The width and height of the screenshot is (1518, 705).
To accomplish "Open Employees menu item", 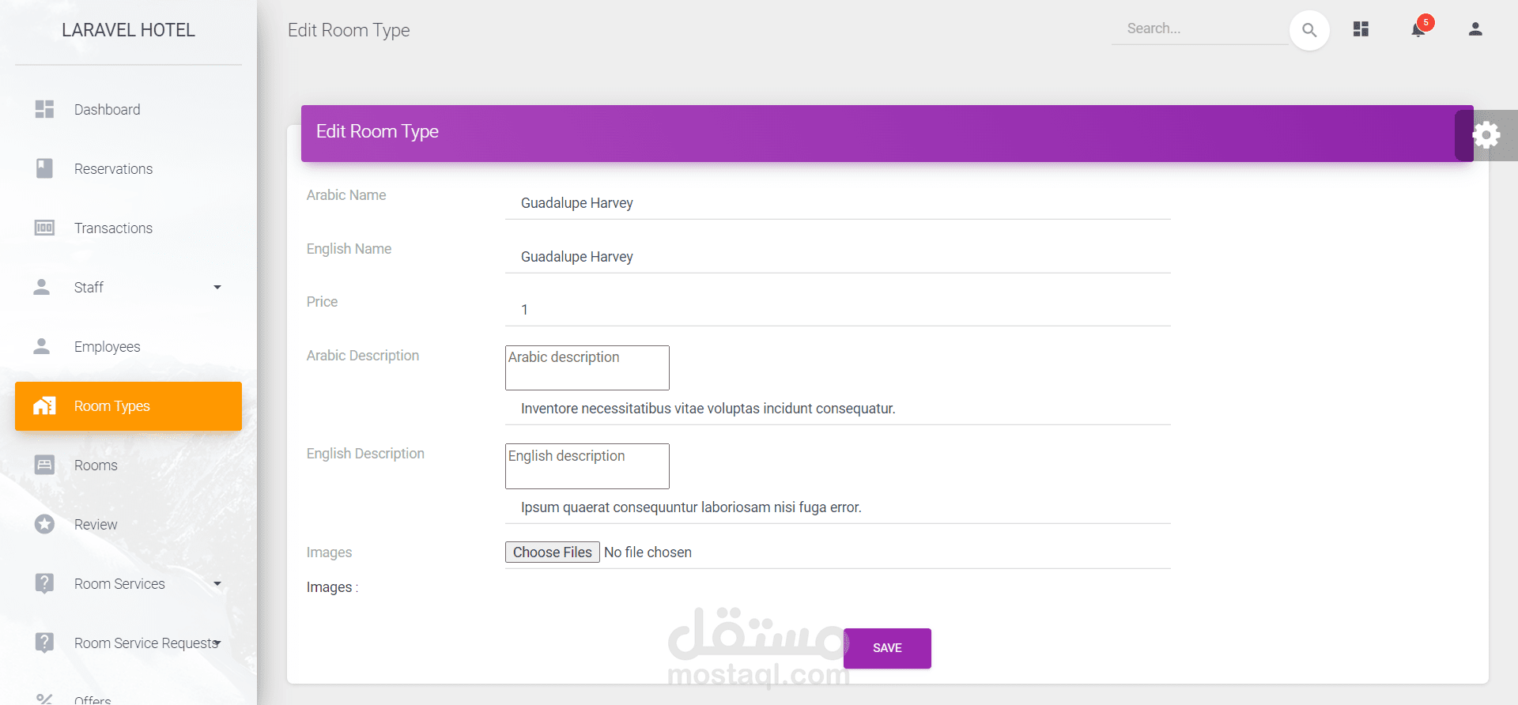I will pyautogui.click(x=128, y=346).
